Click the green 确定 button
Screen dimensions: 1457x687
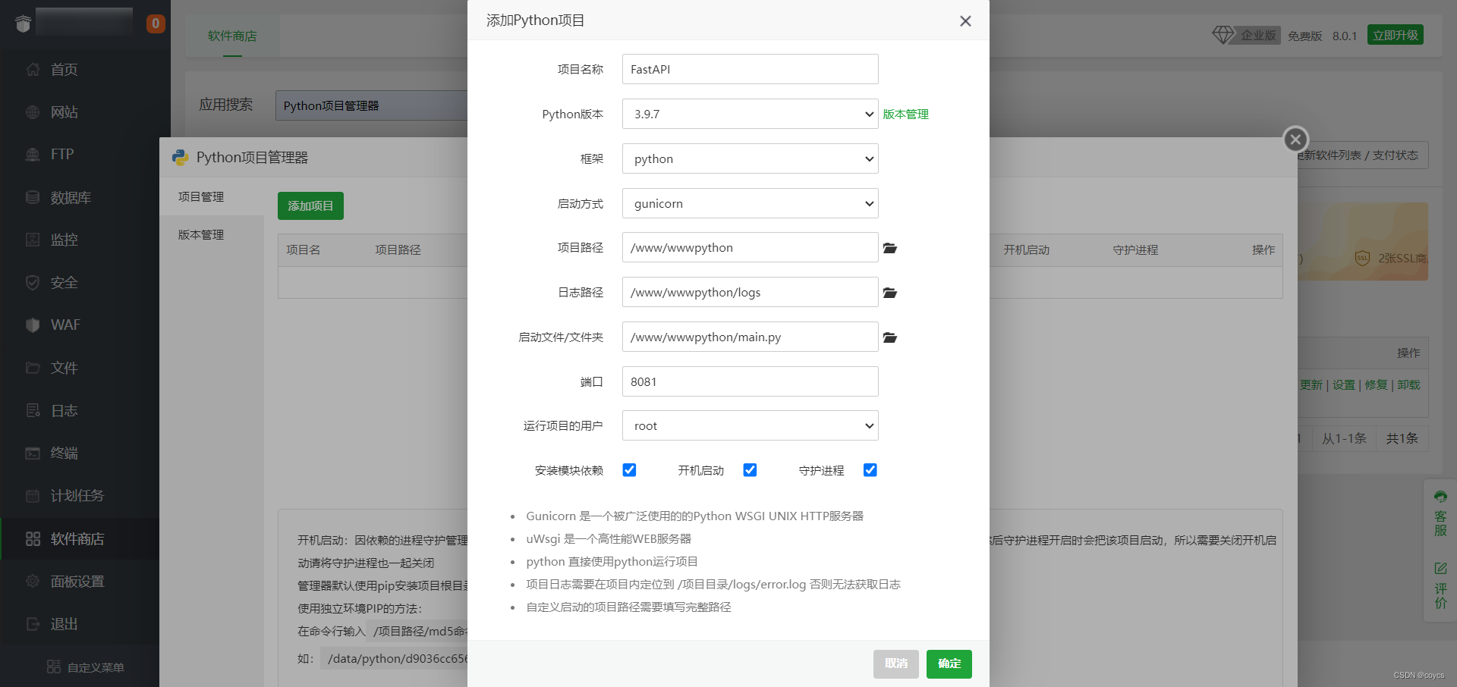(x=949, y=663)
